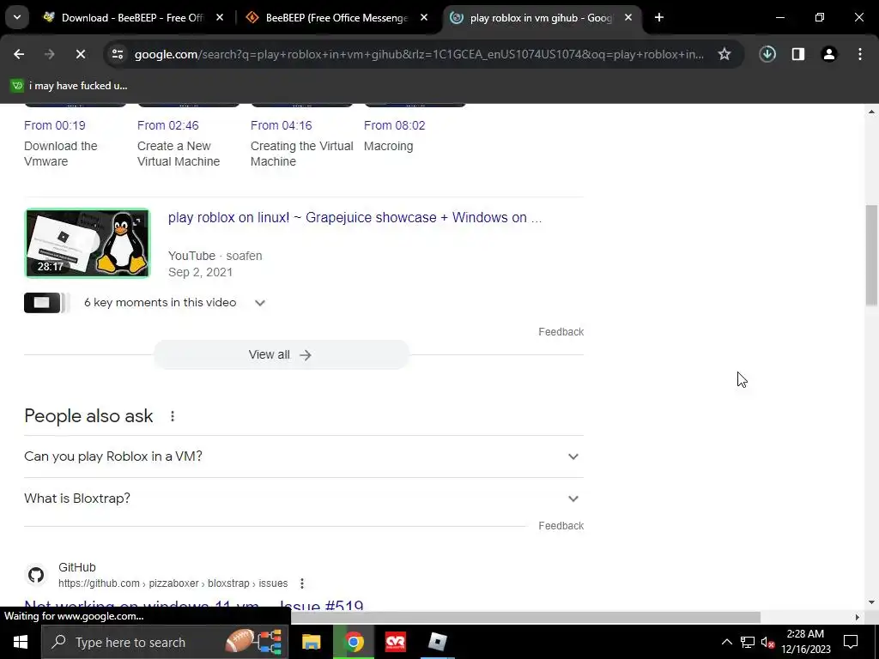
Task: Click the 'Creating the Virtual Machine' caption
Action: tap(301, 154)
